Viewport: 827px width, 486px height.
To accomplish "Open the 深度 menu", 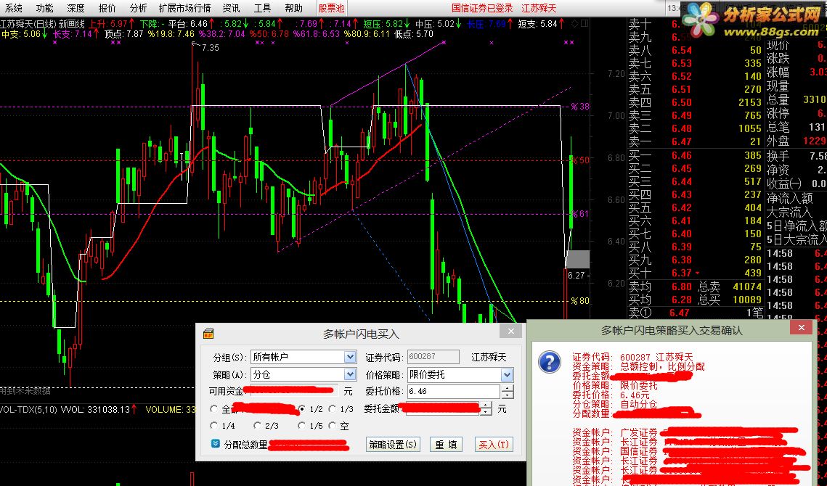I will 76,8.
